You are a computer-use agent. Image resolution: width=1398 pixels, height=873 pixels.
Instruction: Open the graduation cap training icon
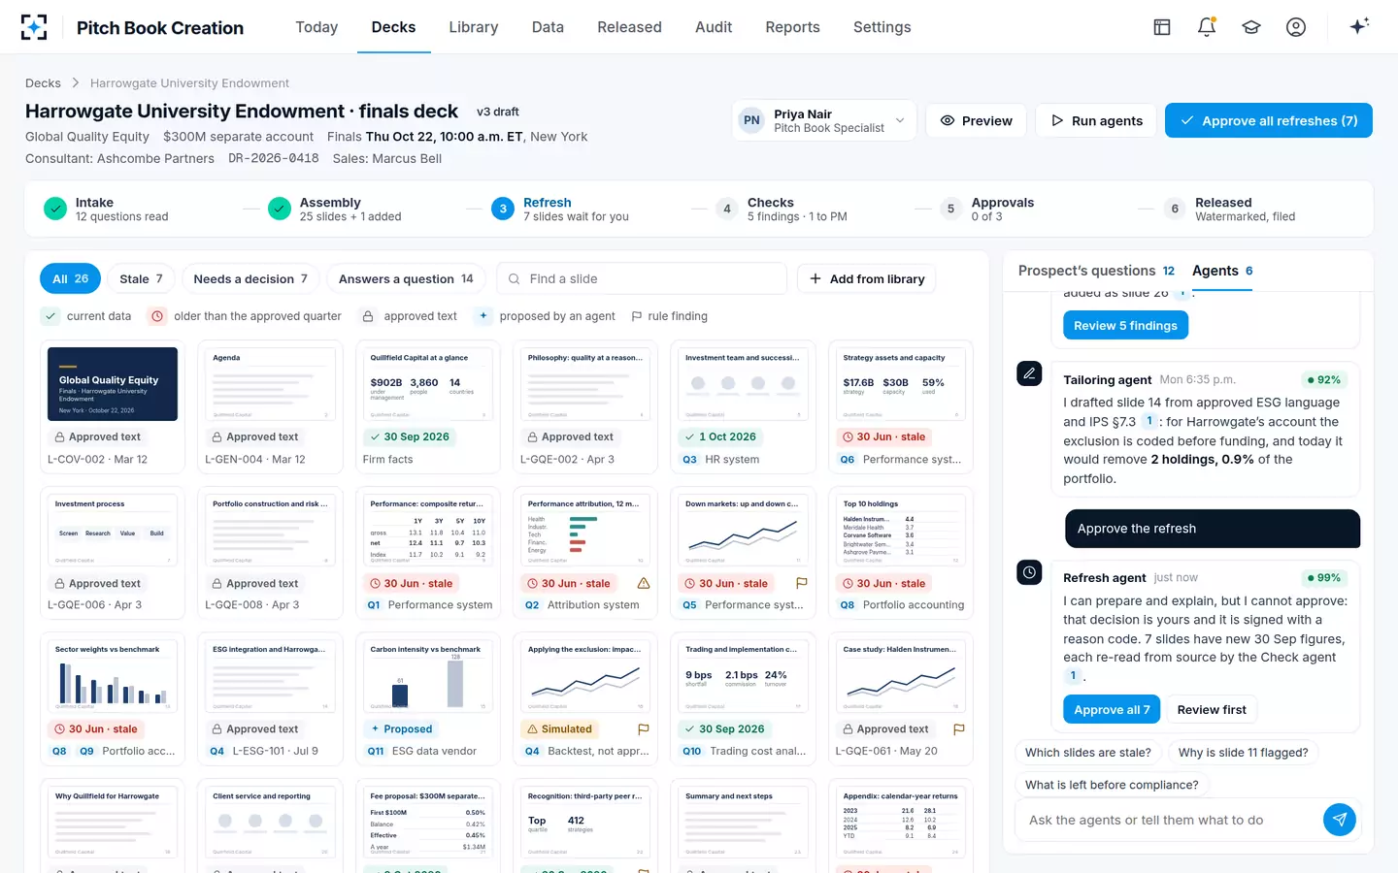coord(1251,27)
